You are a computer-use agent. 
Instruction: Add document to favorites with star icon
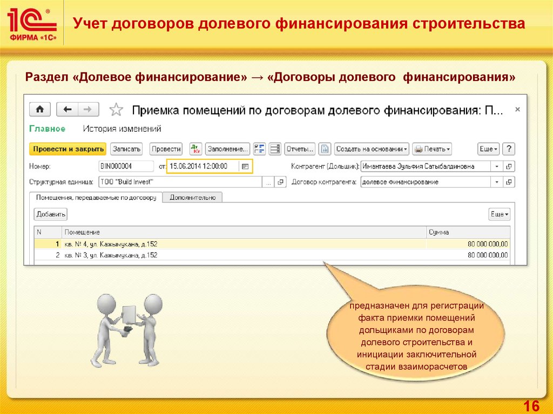click(116, 110)
